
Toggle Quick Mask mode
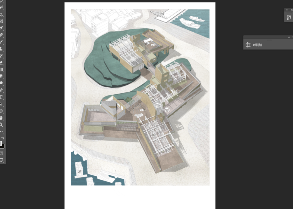(1, 153)
